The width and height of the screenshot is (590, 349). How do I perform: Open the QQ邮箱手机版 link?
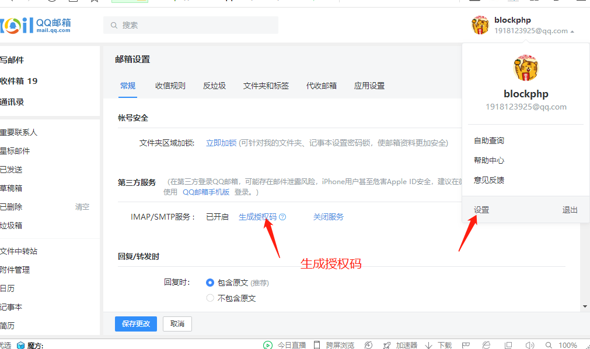click(x=206, y=192)
